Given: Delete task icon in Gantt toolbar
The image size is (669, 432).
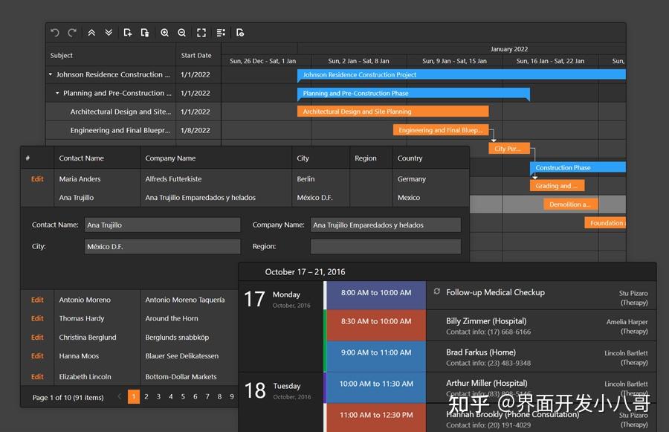Looking at the screenshot, I should click(x=145, y=33).
